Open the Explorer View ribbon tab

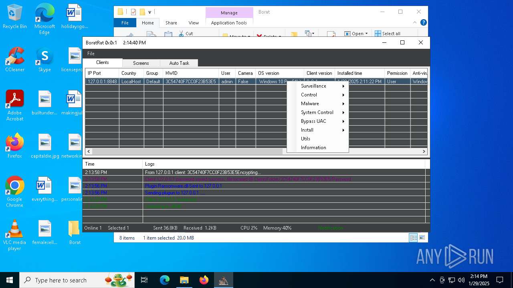[194, 23]
